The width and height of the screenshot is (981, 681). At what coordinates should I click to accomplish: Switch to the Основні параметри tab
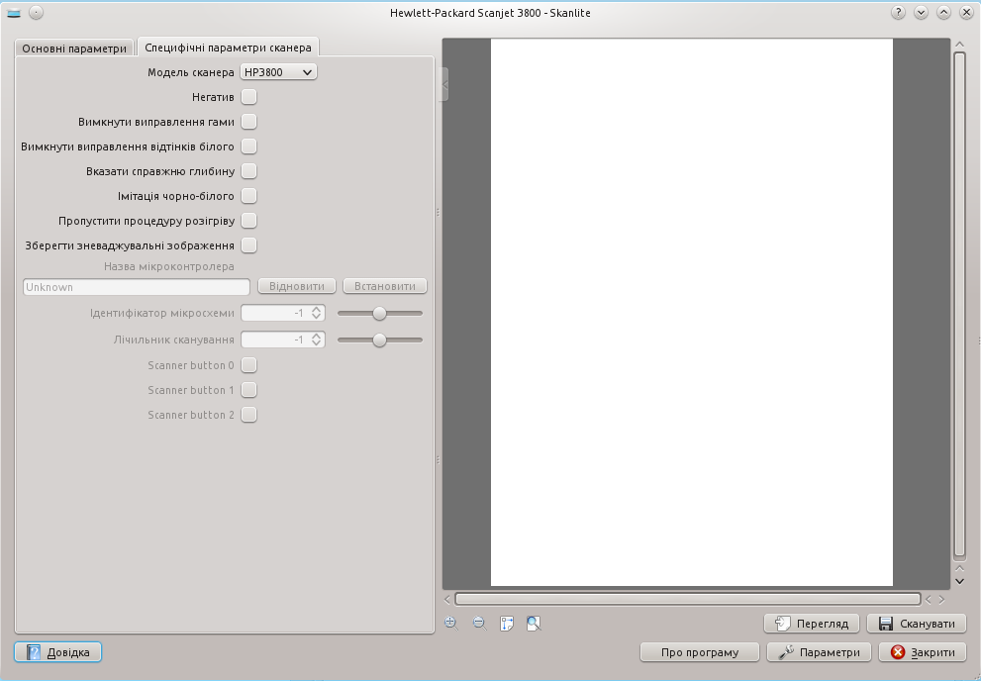click(75, 48)
